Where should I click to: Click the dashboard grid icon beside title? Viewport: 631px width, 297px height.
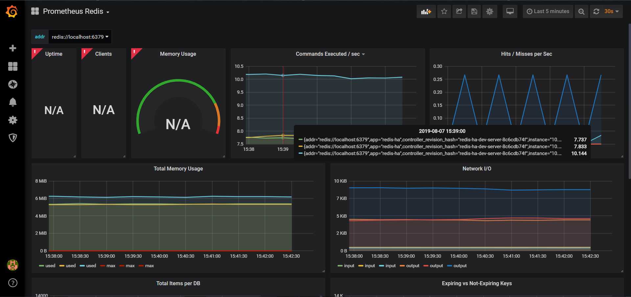click(x=35, y=11)
